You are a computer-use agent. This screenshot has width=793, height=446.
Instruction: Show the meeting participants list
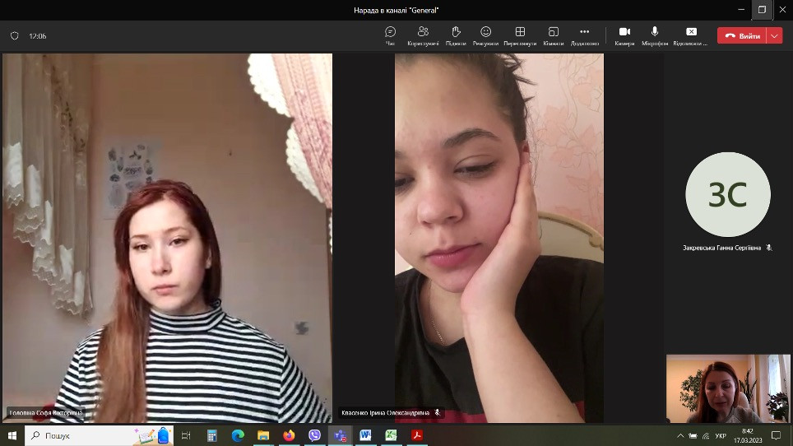point(423,35)
